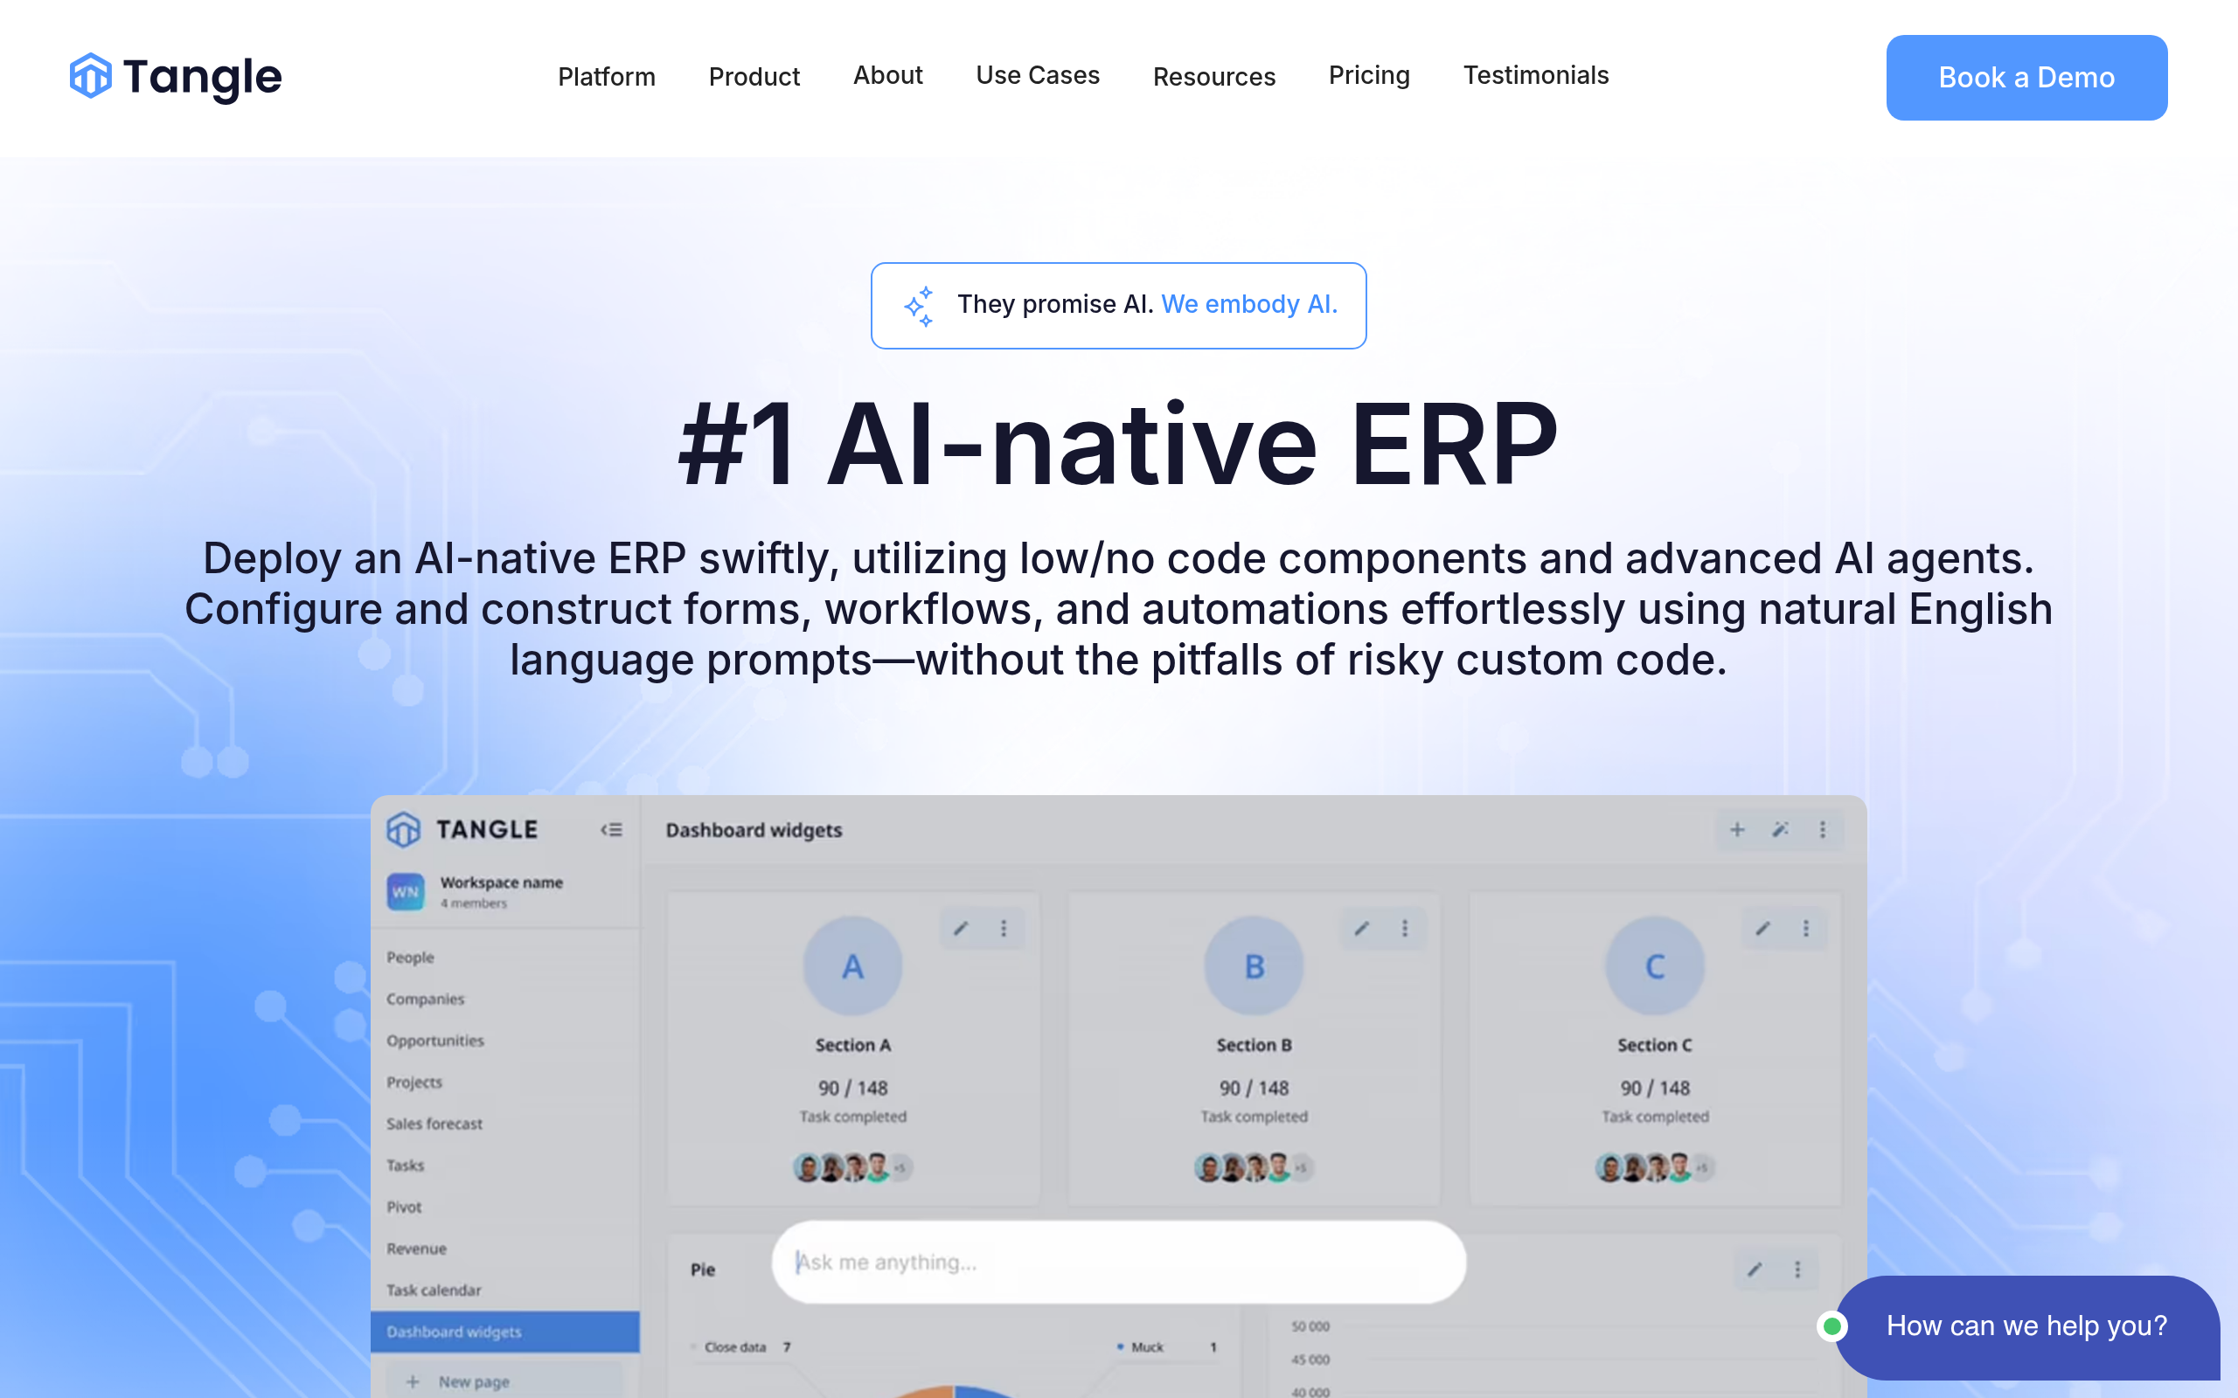Open Revenue in the sidebar

tap(416, 1249)
